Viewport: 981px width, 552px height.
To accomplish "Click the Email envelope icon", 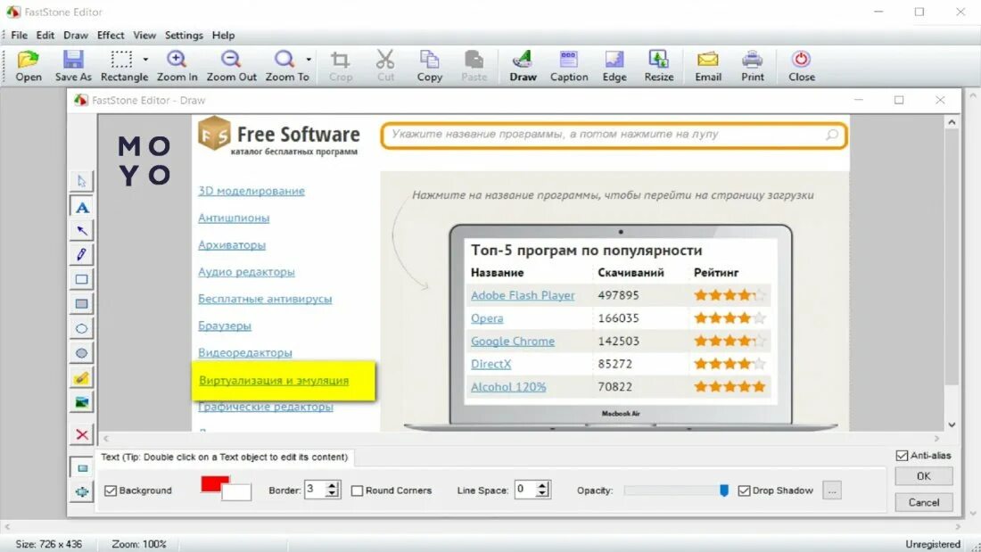I will point(707,66).
